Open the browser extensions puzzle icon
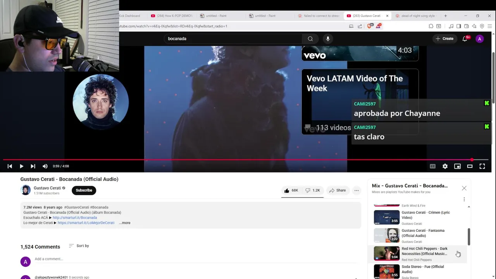The image size is (496, 279). pyautogui.click(x=431, y=26)
